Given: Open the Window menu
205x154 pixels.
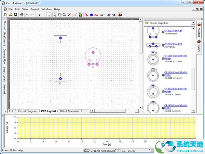Looking at the screenshot, I should (46, 9).
